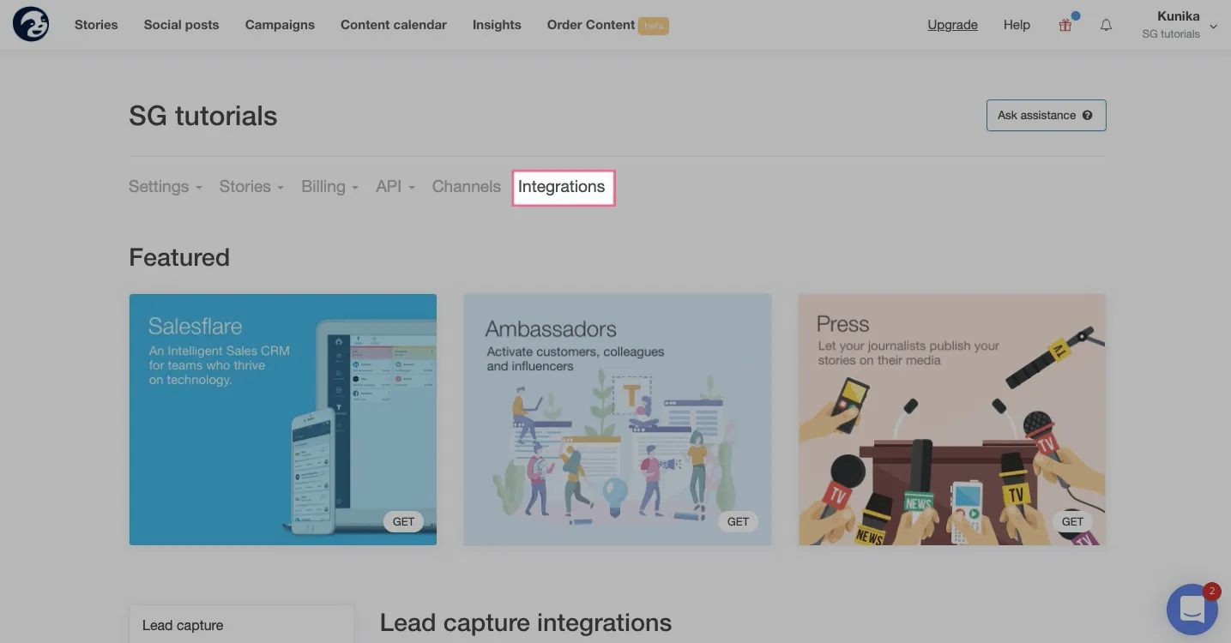The width and height of the screenshot is (1231, 643).
Task: Open the Salesflare featured card
Action: click(283, 419)
